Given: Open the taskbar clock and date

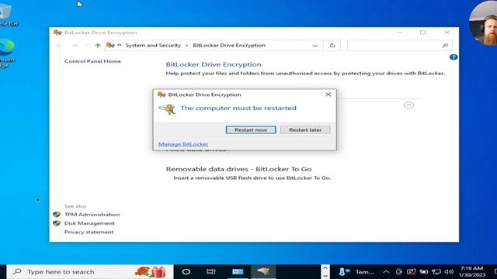Looking at the screenshot, I should pos(472,272).
